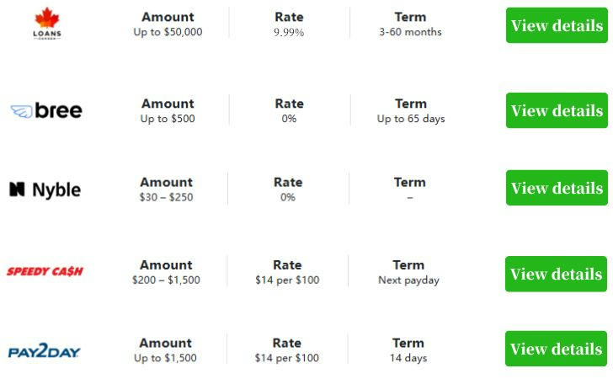Click bree's Up to $500 amount
Screen dimensions: 613x379
pos(168,119)
